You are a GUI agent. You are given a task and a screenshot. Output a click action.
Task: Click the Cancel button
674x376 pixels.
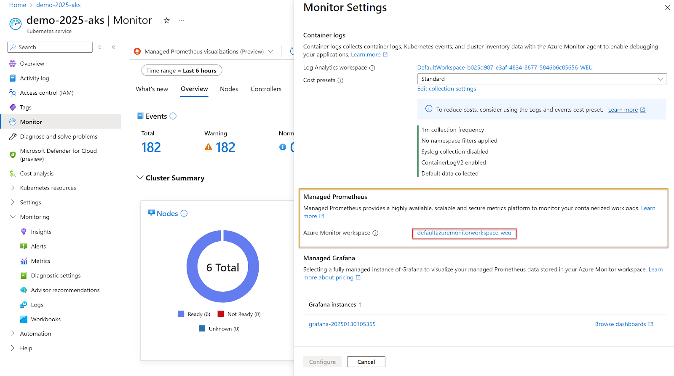coord(366,362)
